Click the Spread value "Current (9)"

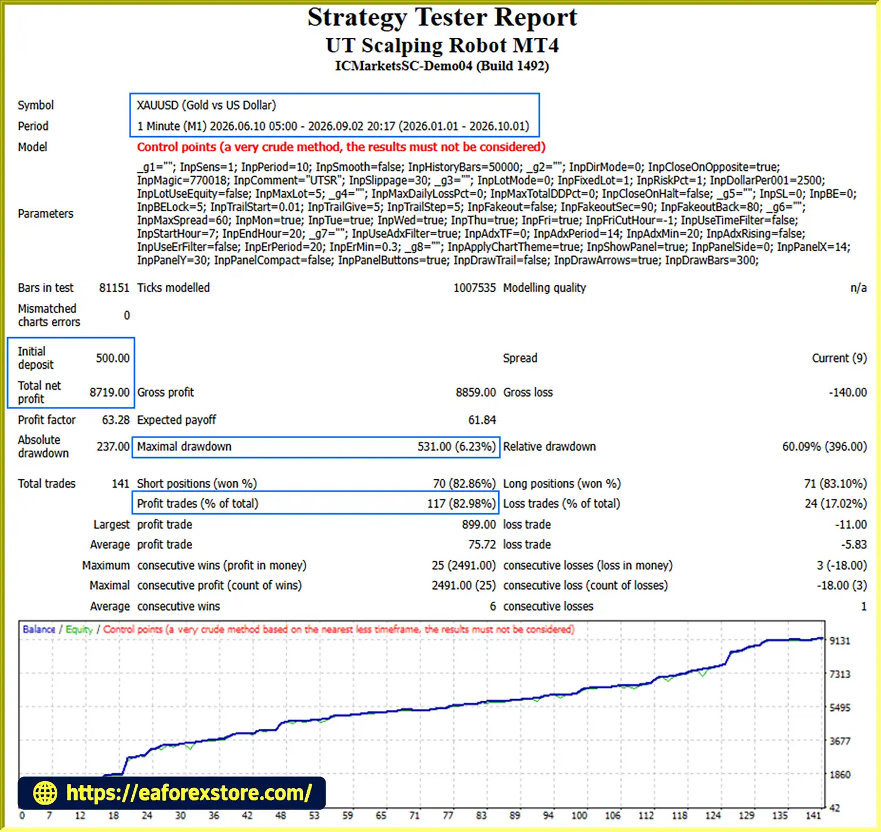pyautogui.click(x=839, y=358)
